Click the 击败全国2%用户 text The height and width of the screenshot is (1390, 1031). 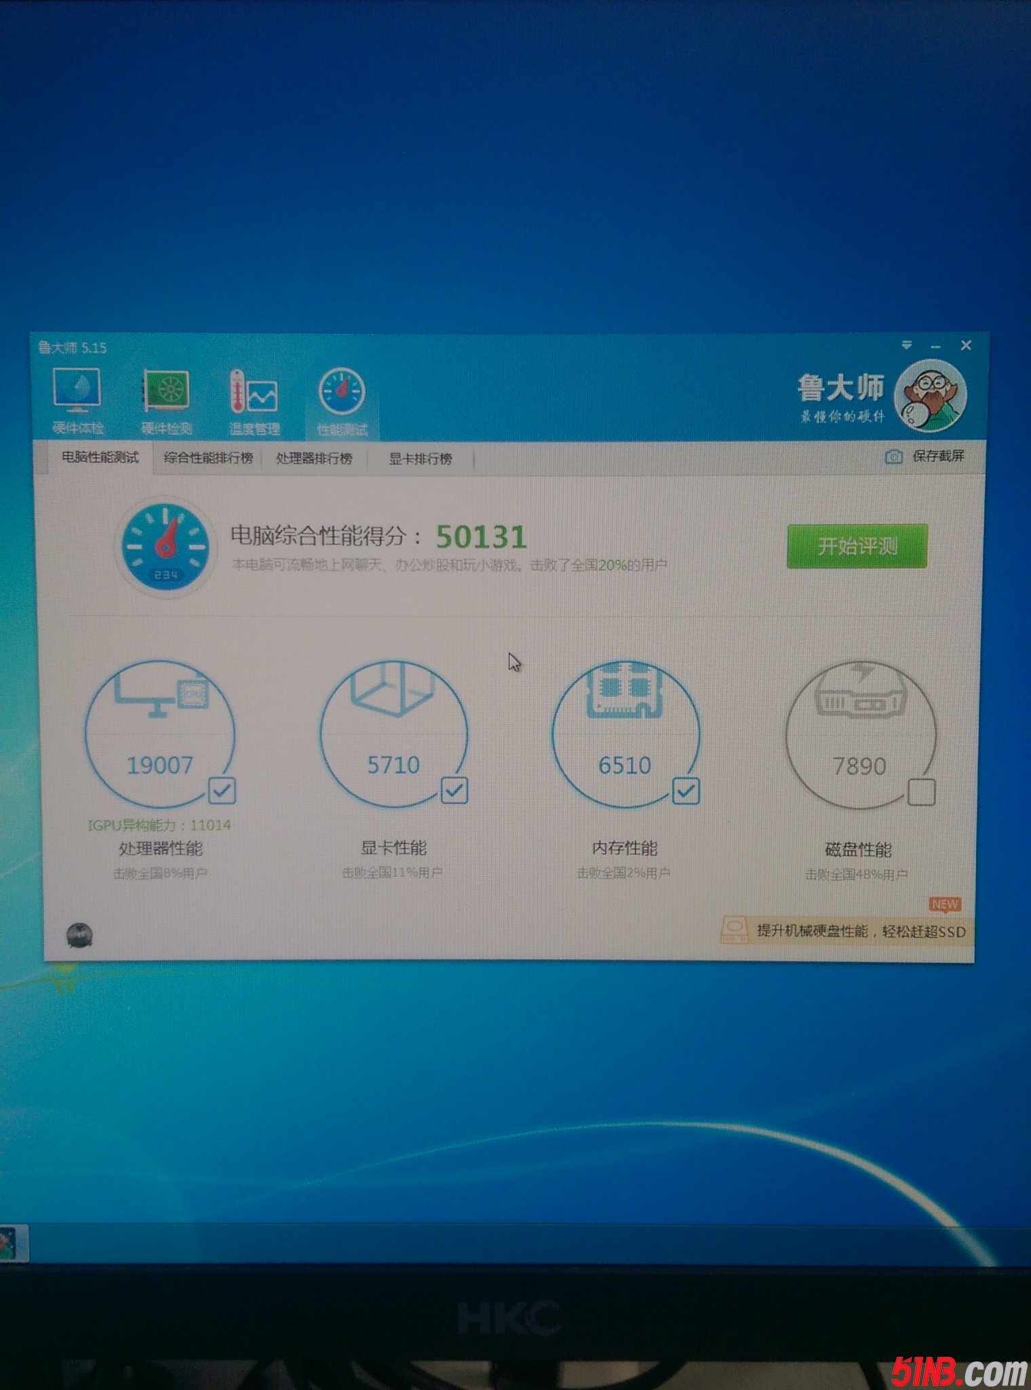coord(624,874)
